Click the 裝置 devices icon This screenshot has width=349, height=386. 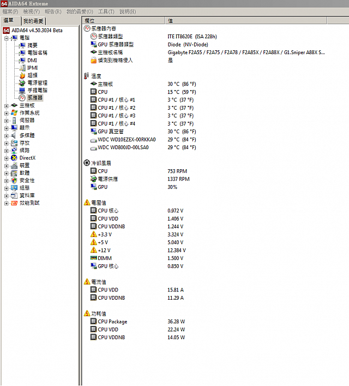(14, 165)
